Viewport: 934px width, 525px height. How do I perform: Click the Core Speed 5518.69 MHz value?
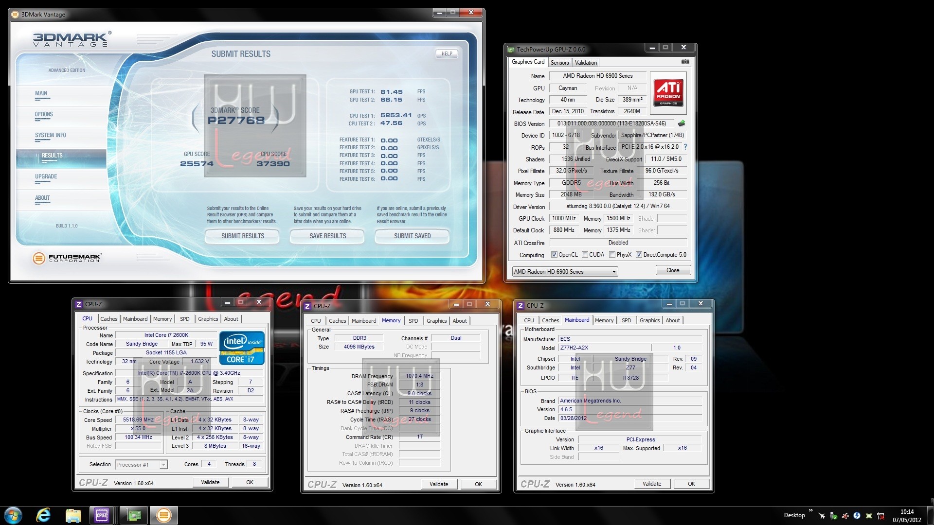[x=139, y=420]
